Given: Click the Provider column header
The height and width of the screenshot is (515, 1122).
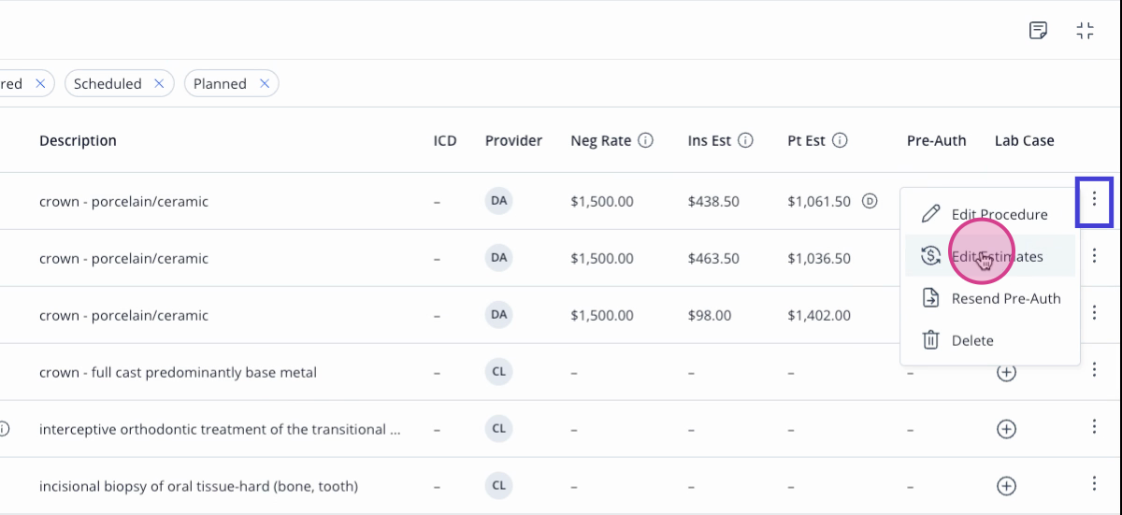Looking at the screenshot, I should [x=513, y=140].
